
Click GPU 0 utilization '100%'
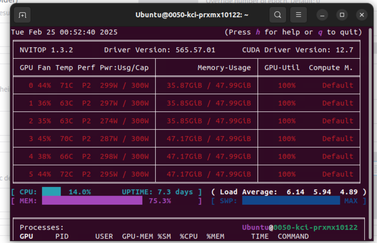click(287, 85)
